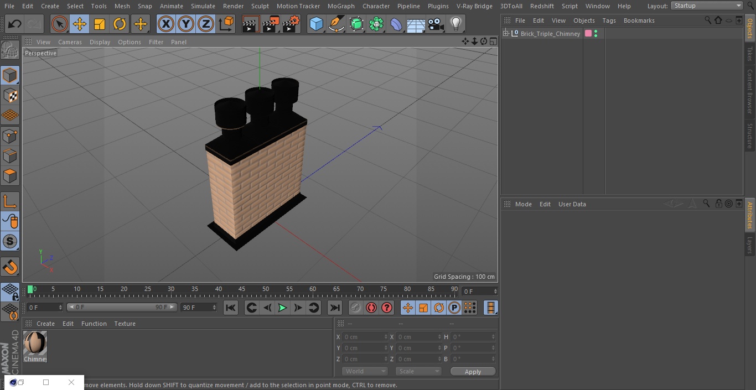Image resolution: width=756 pixels, height=390 pixels.
Task: Play animation forwards
Action: [x=282, y=308]
